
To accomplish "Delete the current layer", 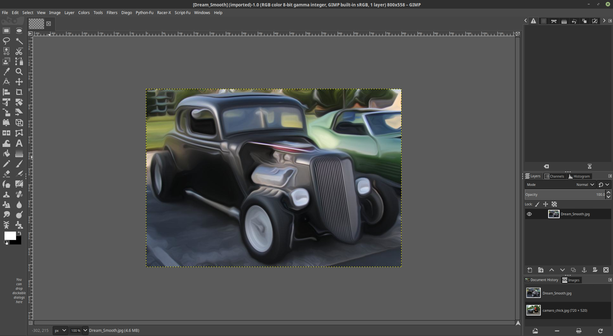I will [x=606, y=270].
